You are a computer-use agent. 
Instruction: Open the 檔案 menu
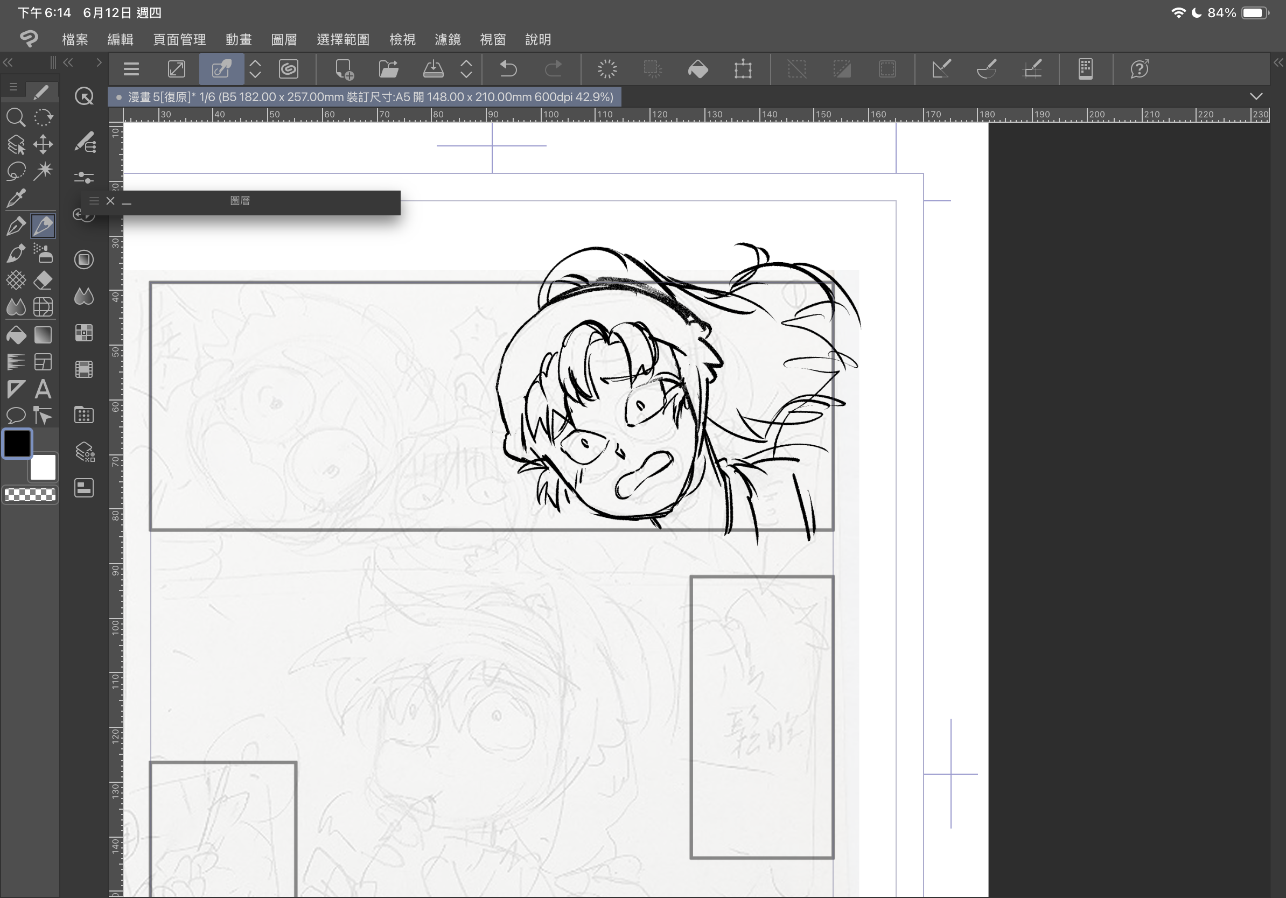coord(75,40)
